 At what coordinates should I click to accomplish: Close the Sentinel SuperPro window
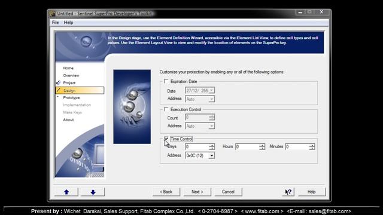(321, 12)
